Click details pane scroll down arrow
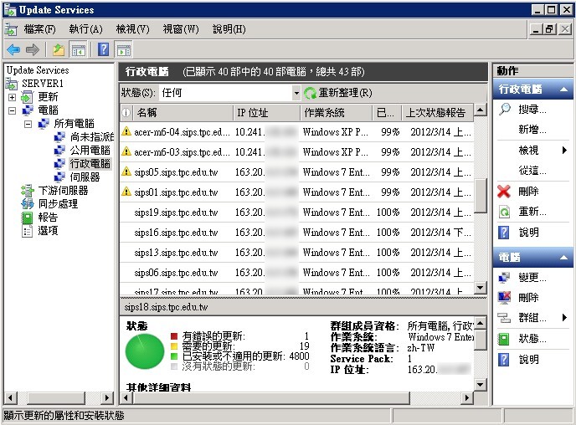The image size is (576, 425). point(480,385)
